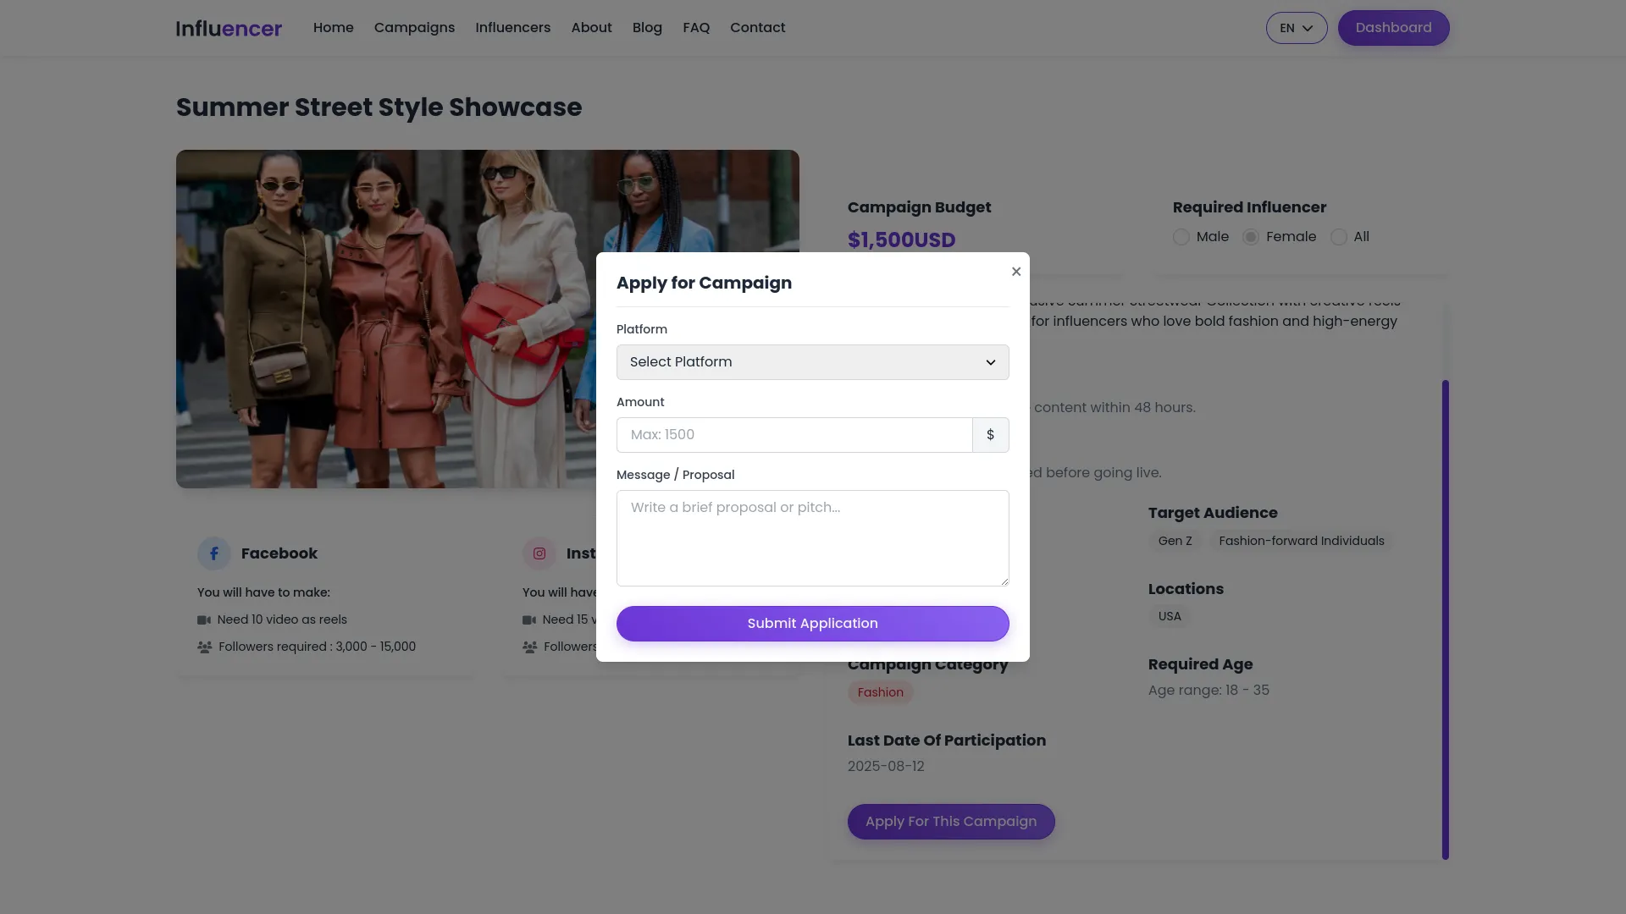Screen dimensions: 1626x914
Task: Click the Dashboard button
Action: 1393,28
